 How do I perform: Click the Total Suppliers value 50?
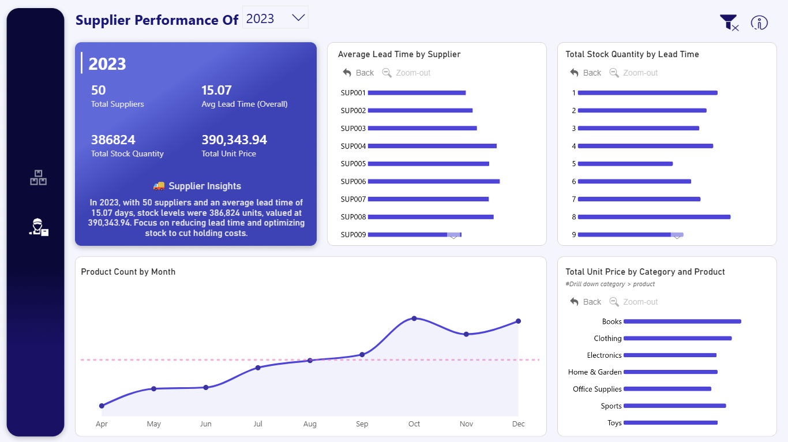coord(99,90)
